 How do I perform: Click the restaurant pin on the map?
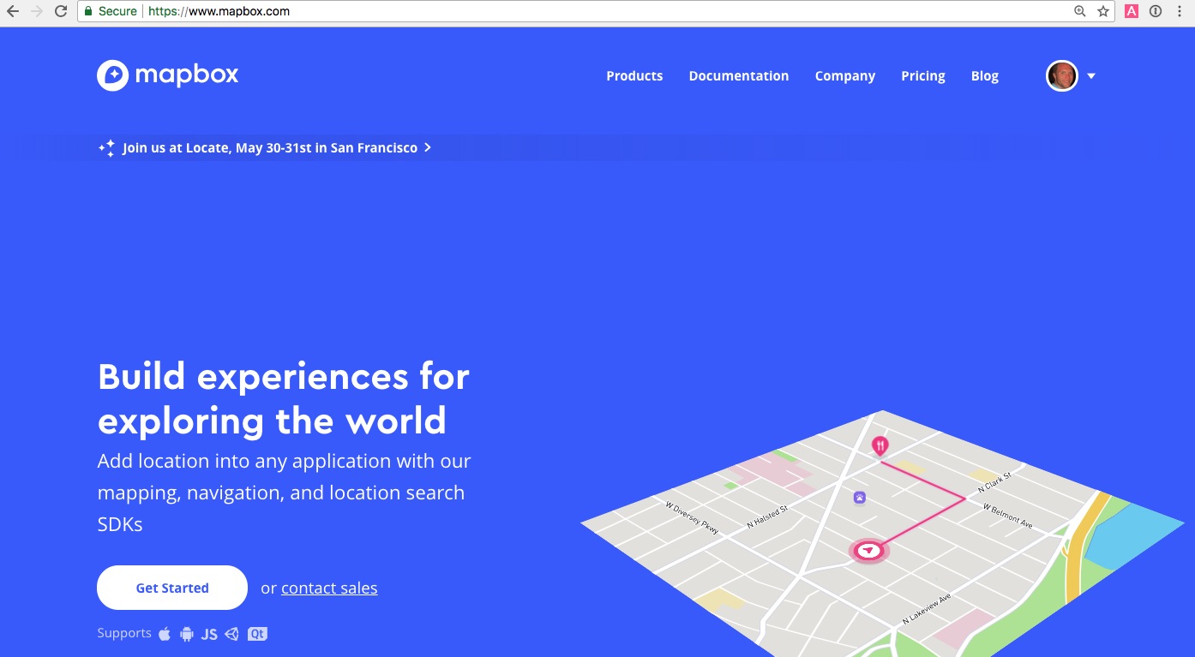pyautogui.click(x=880, y=445)
